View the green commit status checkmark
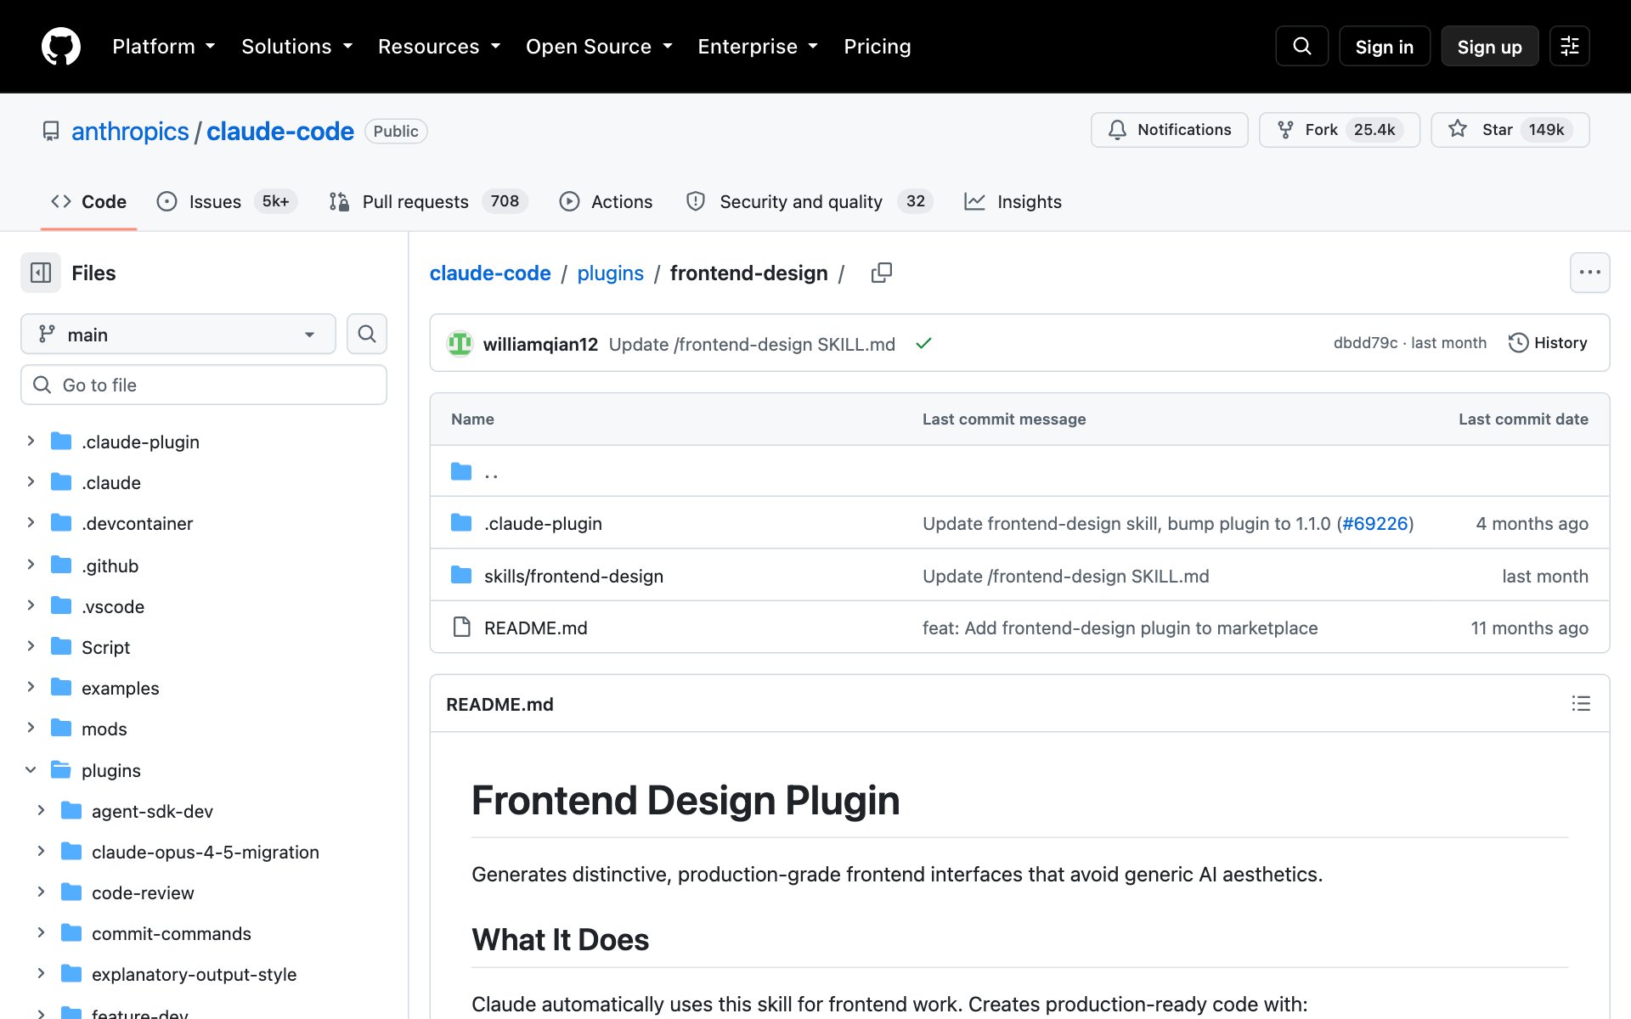 pos(923,343)
